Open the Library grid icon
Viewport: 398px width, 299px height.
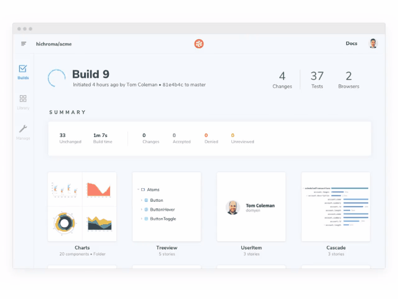click(23, 98)
